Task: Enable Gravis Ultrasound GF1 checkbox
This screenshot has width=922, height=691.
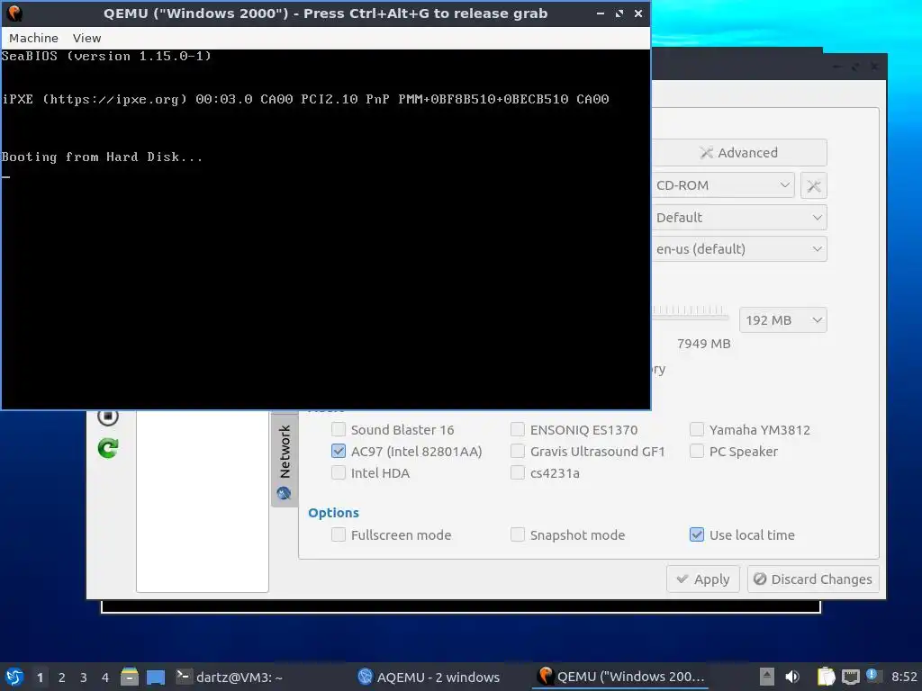Action: coord(518,452)
